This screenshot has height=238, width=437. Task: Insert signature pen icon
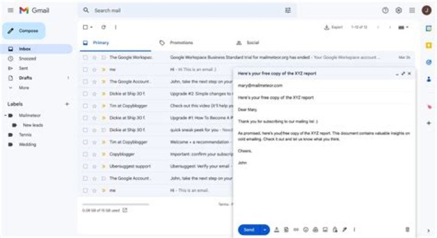(345, 230)
